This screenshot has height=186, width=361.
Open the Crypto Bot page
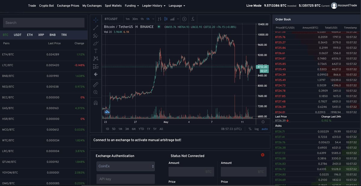click(46, 6)
